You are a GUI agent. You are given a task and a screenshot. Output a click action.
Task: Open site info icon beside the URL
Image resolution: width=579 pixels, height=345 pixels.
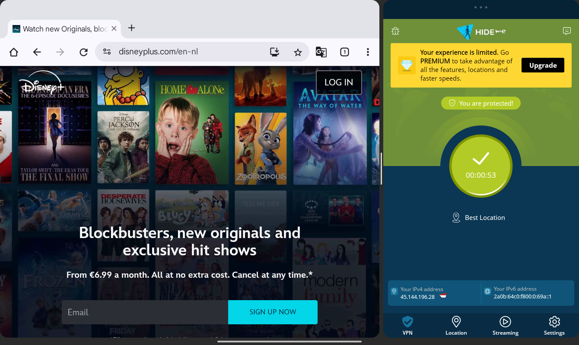(x=107, y=52)
